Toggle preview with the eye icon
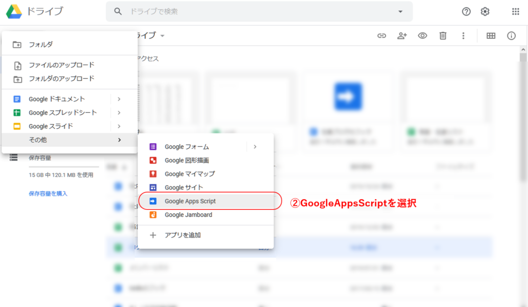 coord(422,36)
